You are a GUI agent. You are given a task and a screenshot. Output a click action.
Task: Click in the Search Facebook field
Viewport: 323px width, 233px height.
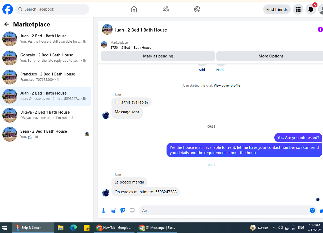(x=52, y=9)
